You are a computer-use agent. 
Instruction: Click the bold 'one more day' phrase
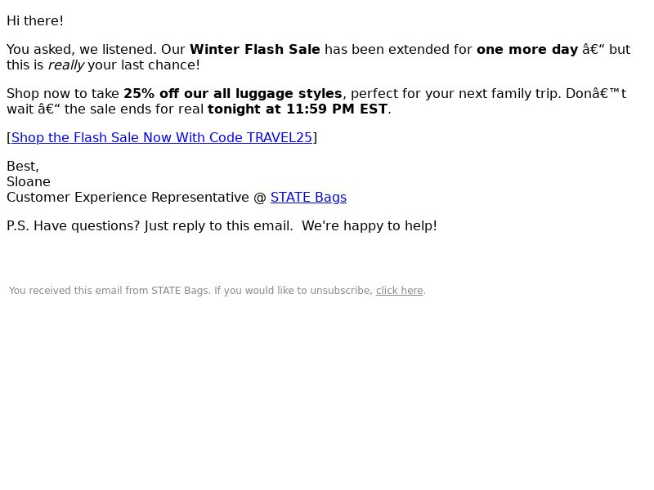(x=527, y=49)
